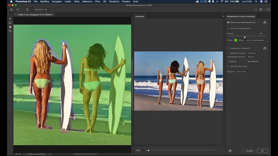Close the document tab with its X
278x156 pixels.
(15, 15)
